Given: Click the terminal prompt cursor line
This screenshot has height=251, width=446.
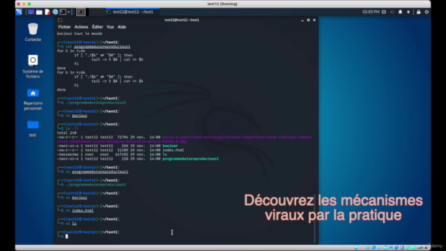Looking at the screenshot, I should (x=67, y=236).
